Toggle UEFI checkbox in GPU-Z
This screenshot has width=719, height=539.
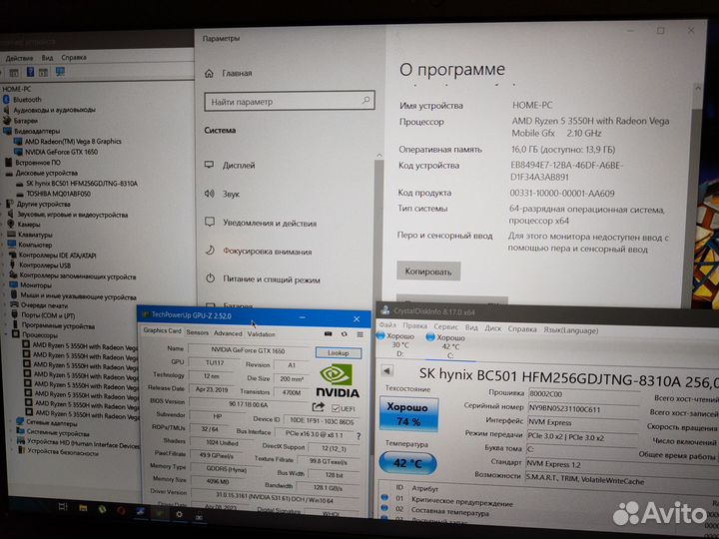coord(336,408)
